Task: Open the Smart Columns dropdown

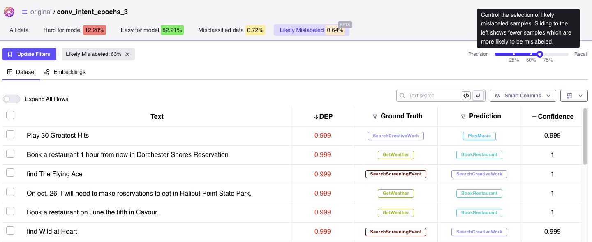Action: [523, 96]
